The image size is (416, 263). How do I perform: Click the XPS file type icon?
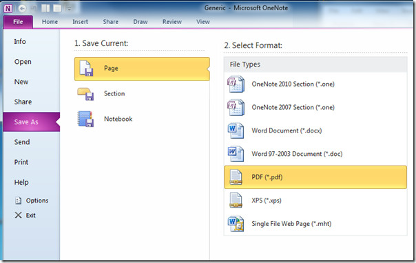(x=236, y=201)
